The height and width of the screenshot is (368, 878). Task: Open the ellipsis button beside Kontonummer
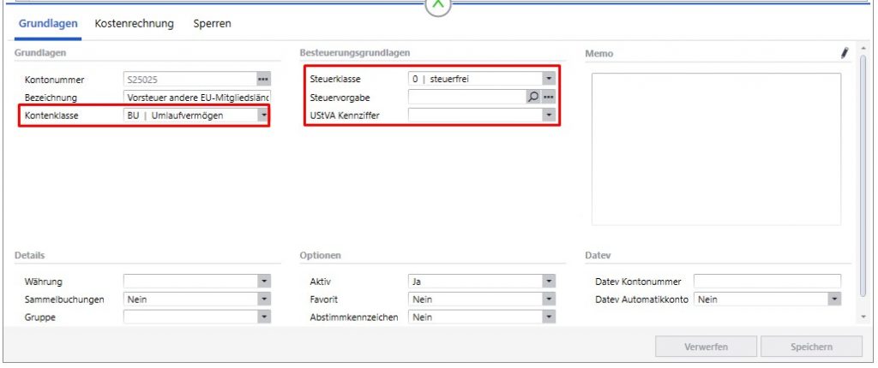point(263,80)
